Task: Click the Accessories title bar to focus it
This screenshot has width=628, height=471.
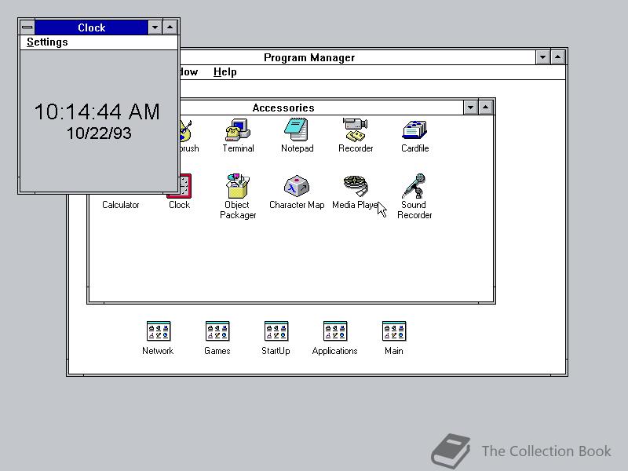Action: point(314,107)
